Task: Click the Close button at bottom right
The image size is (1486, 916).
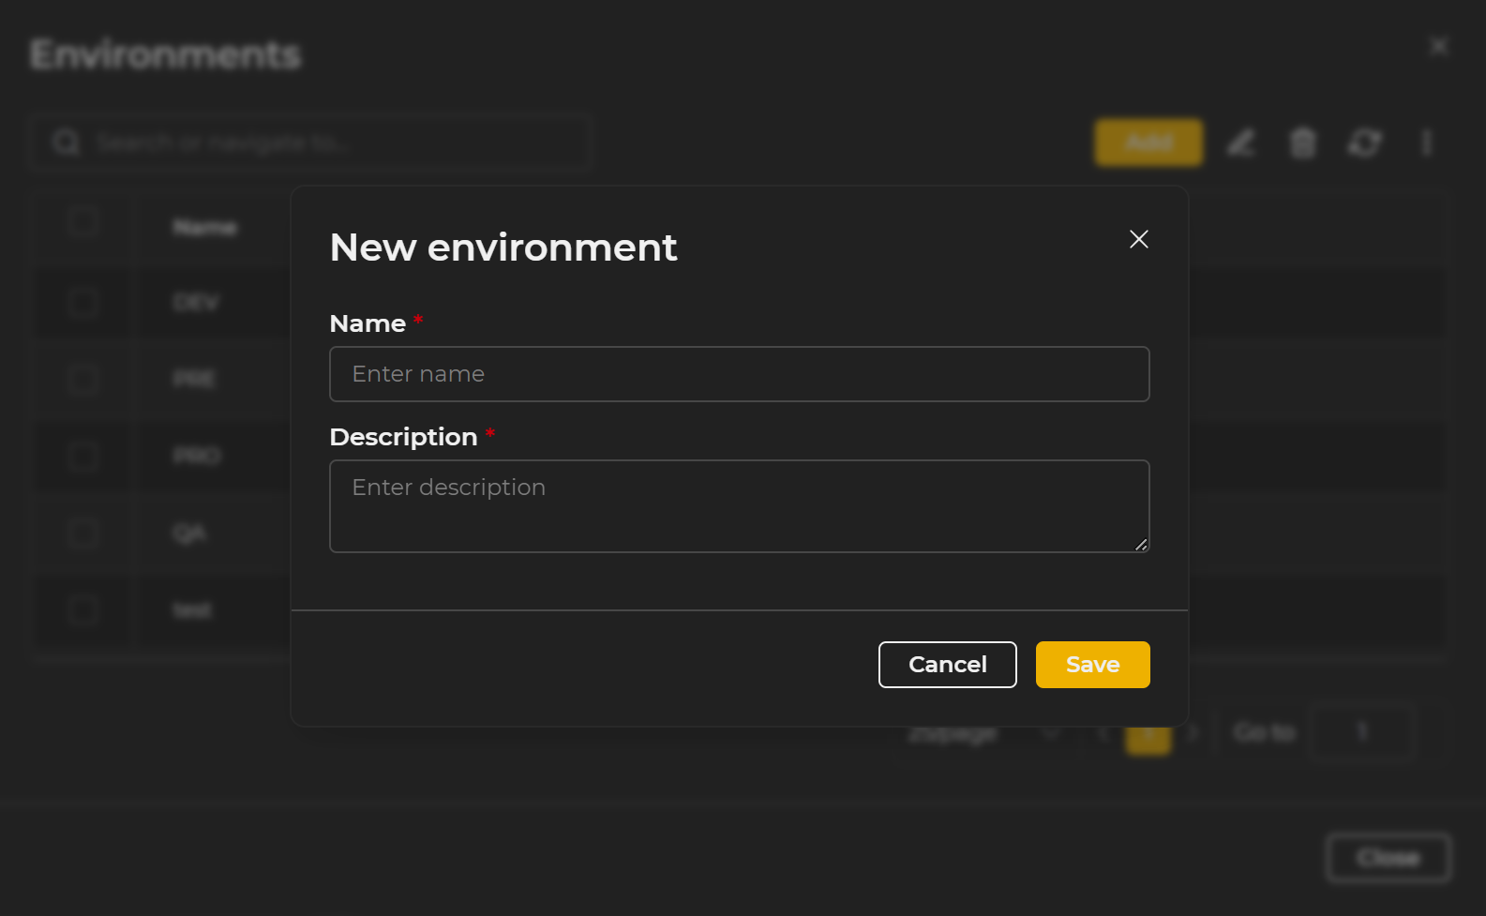Action: [1388, 858]
